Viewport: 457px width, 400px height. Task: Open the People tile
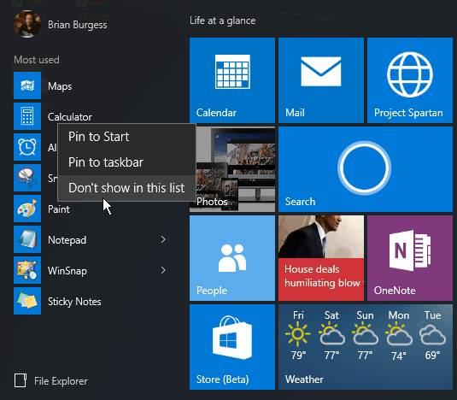click(232, 258)
